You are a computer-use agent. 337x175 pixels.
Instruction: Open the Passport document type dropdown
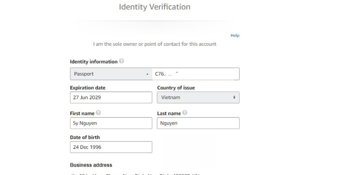pos(111,74)
